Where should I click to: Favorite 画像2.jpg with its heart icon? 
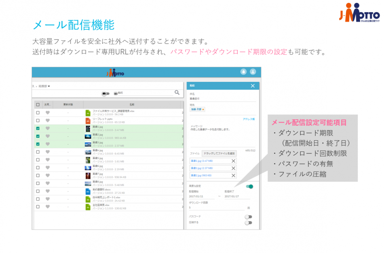(x=48, y=136)
